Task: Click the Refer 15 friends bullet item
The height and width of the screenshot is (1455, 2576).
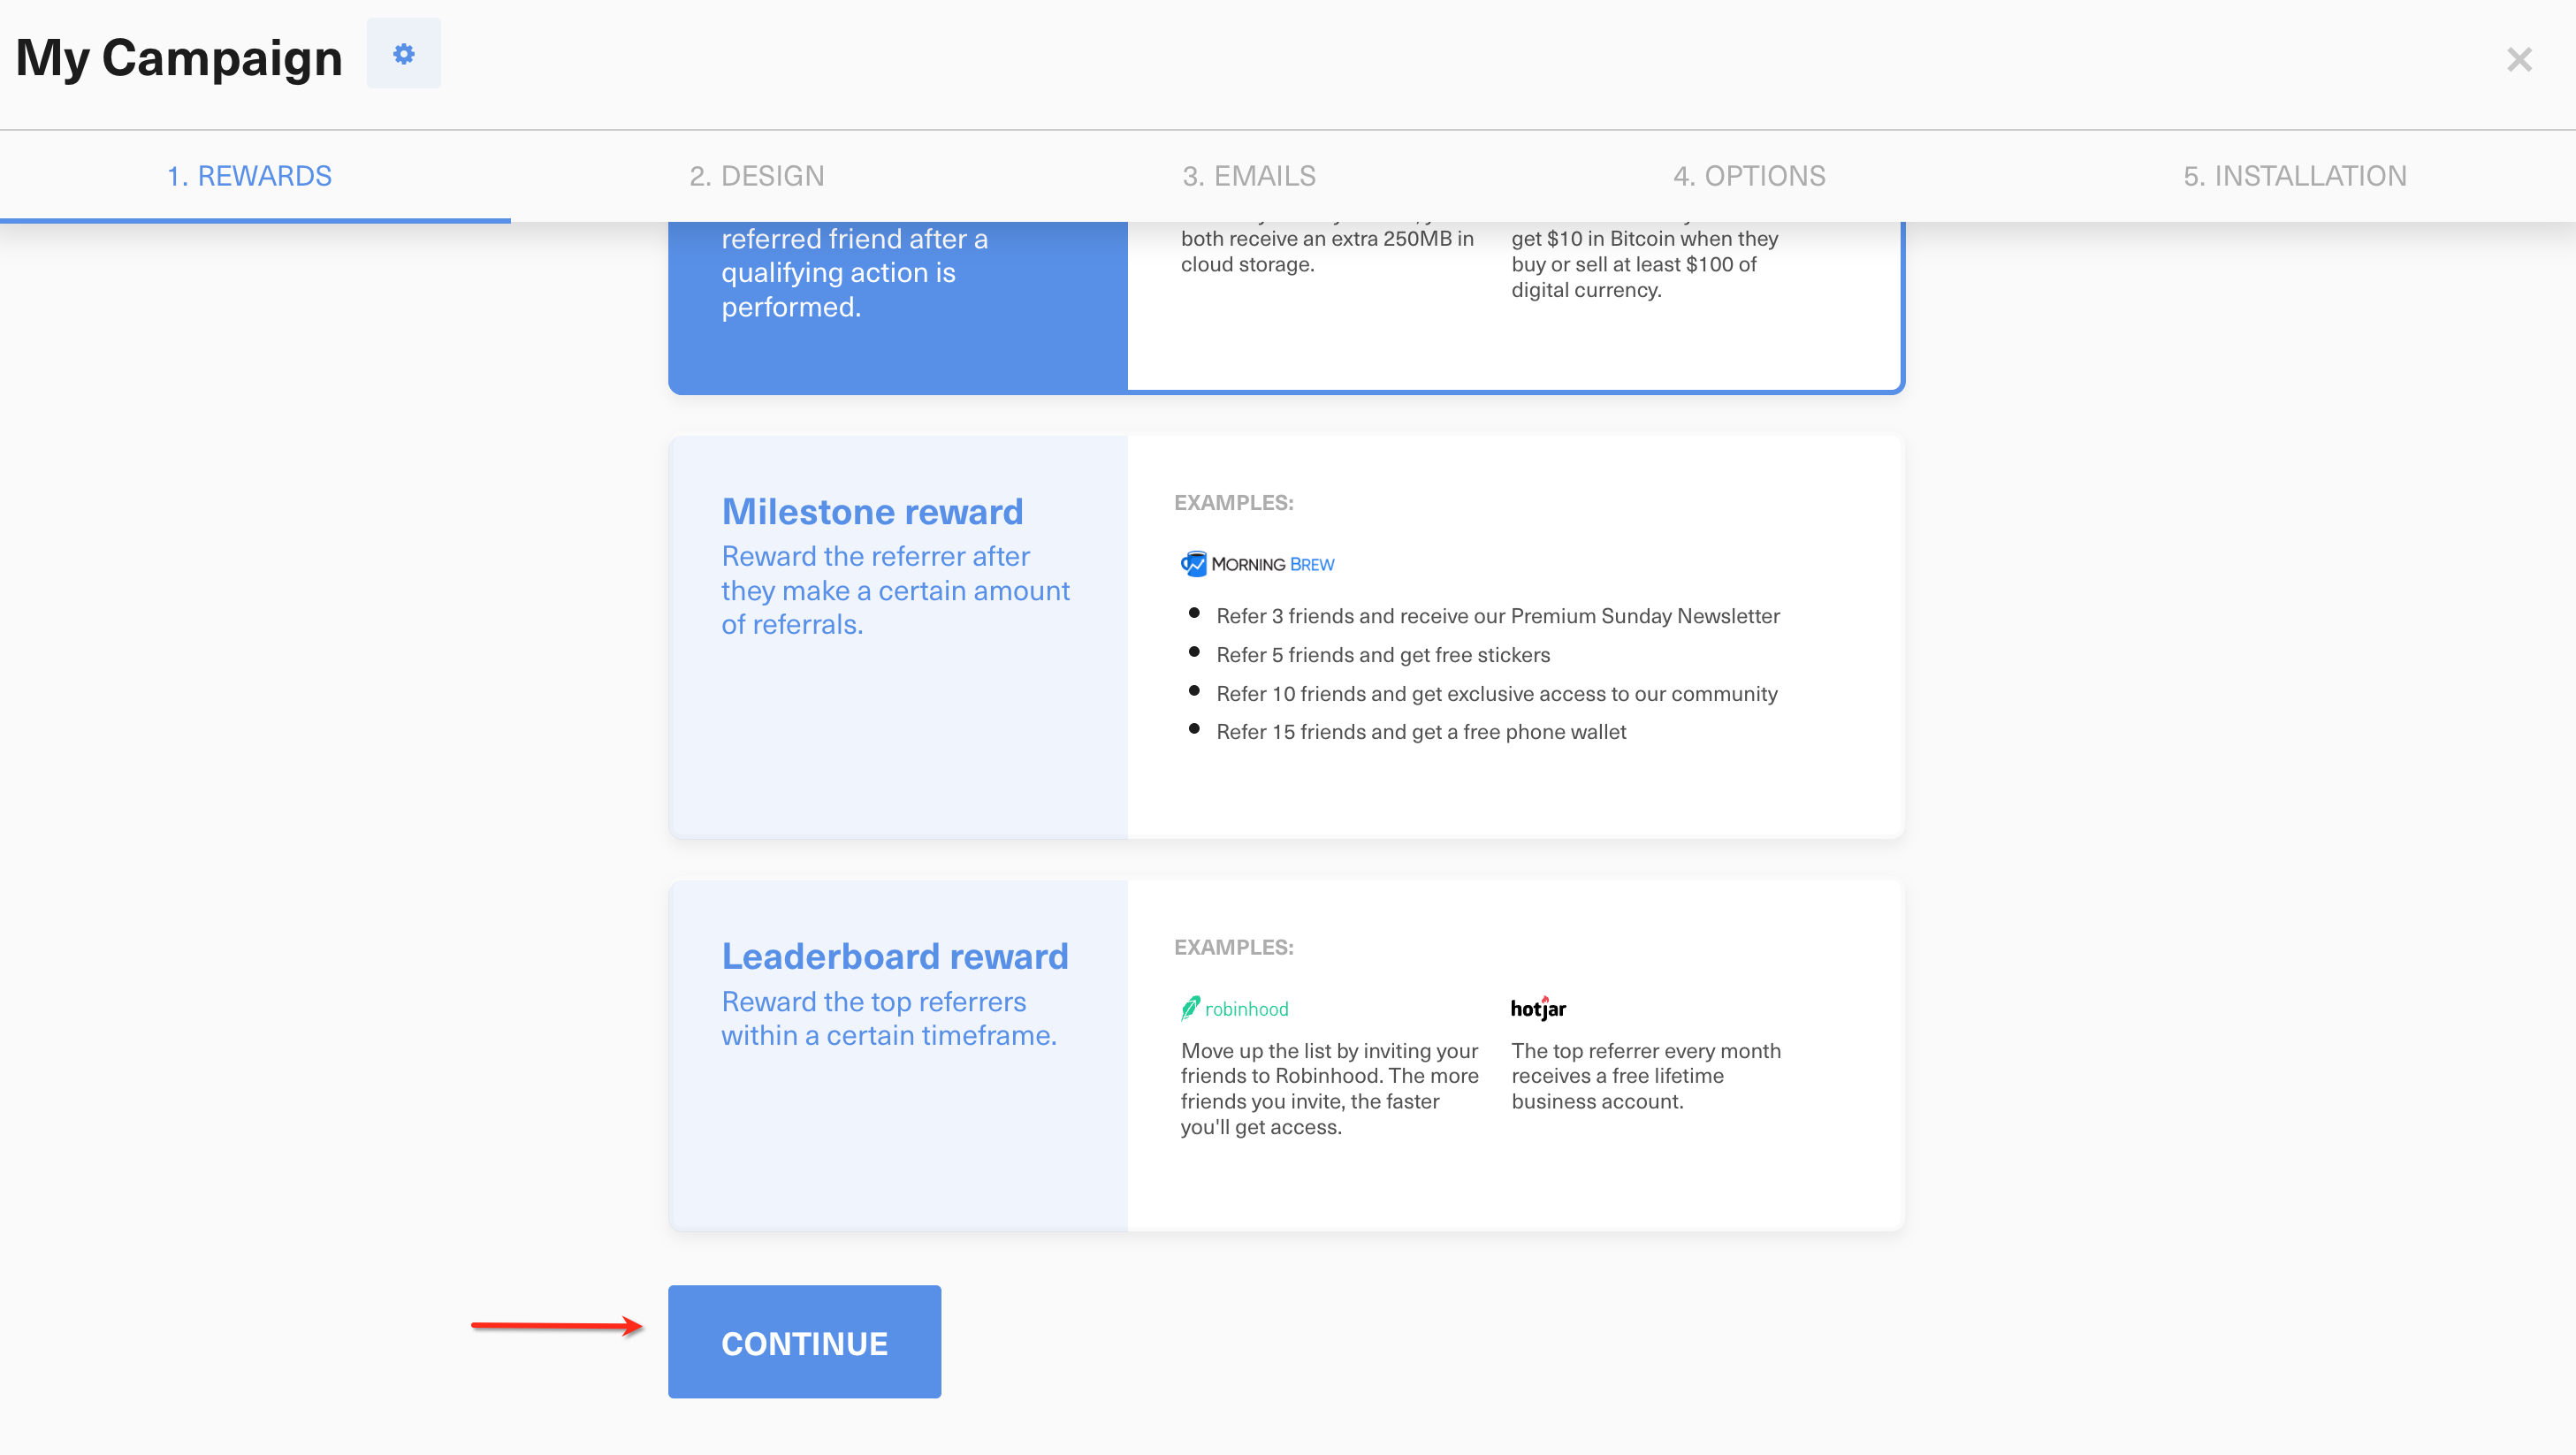Action: (1420, 732)
